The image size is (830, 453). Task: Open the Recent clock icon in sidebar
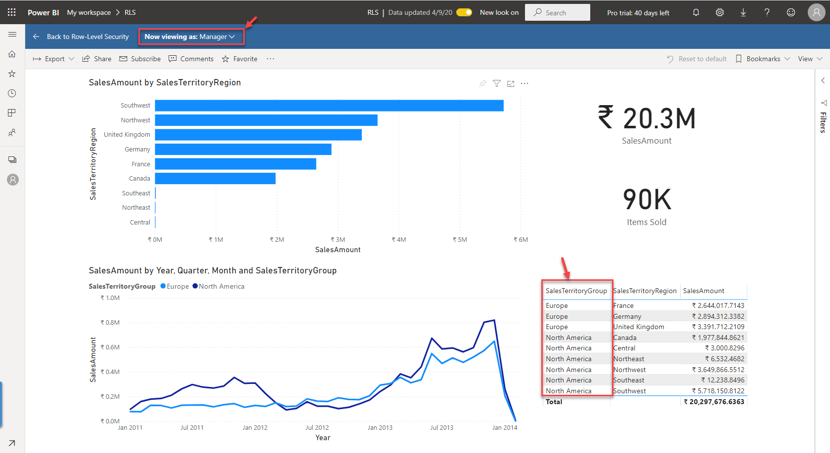(x=12, y=93)
